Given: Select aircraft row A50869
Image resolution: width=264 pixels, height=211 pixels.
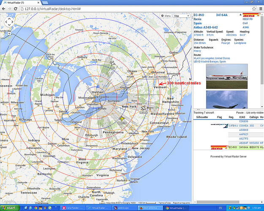Looking at the screenshot, I should (228, 130).
